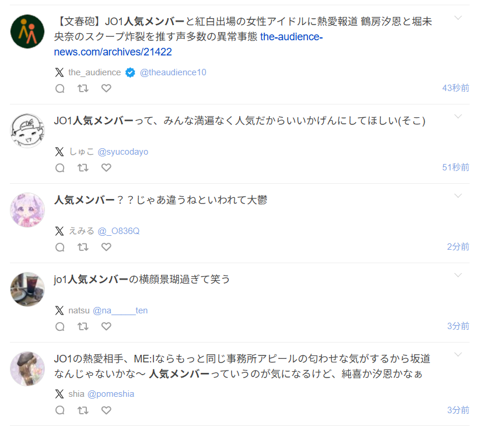Reply to natsu's tweet
This screenshot has width=497, height=426.
click(60, 327)
